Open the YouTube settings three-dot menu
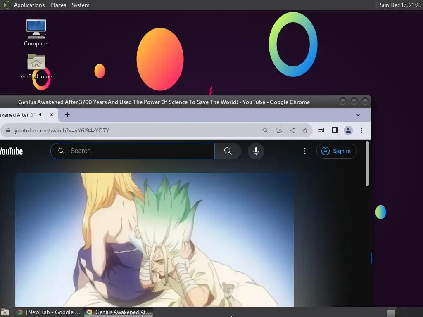The image size is (423, 317). coord(305,151)
